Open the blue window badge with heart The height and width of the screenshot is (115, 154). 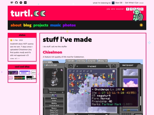point(25,73)
